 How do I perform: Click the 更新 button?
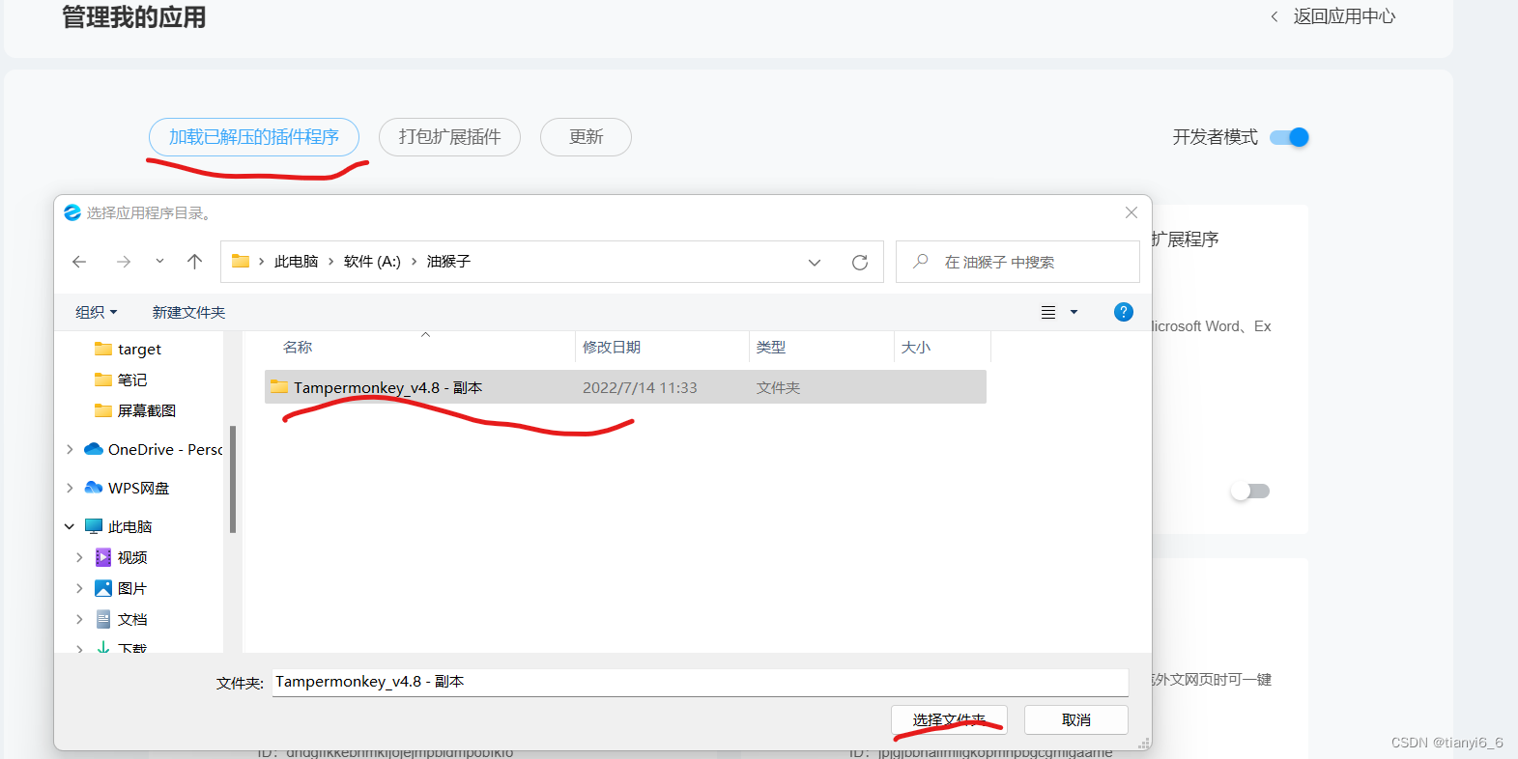click(586, 137)
